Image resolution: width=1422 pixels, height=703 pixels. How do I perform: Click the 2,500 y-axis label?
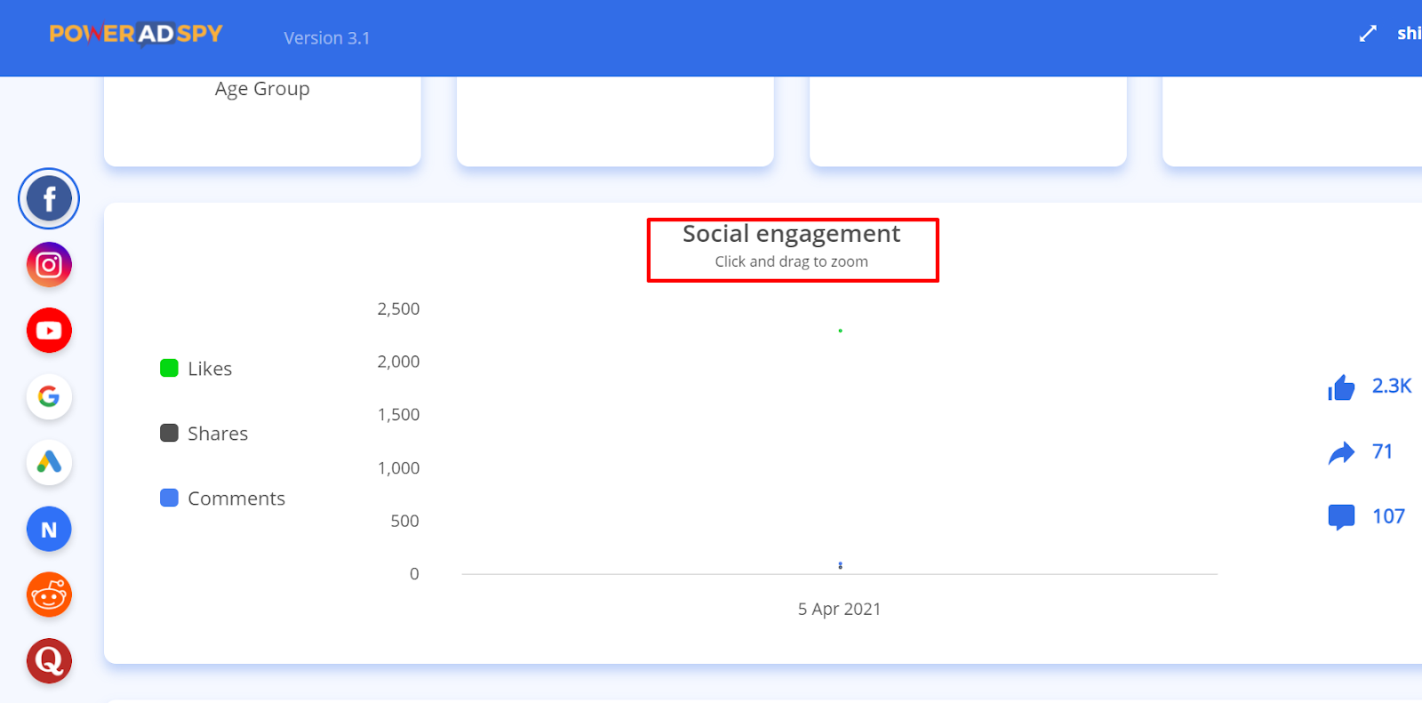(x=398, y=309)
